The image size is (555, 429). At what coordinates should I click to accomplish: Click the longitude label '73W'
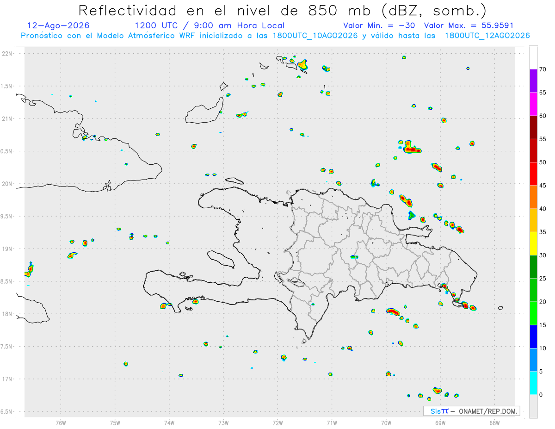click(223, 423)
